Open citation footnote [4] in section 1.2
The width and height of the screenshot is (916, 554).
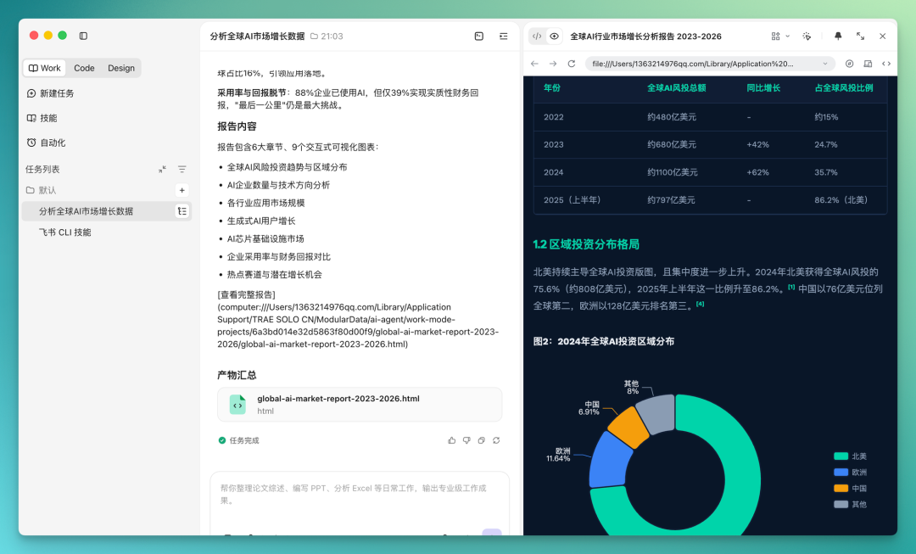700,304
